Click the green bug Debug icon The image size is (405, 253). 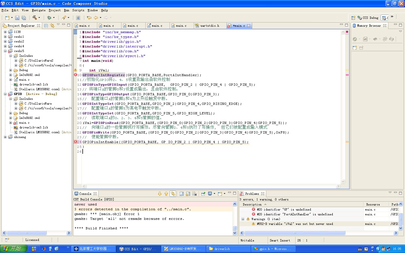(x=49, y=18)
